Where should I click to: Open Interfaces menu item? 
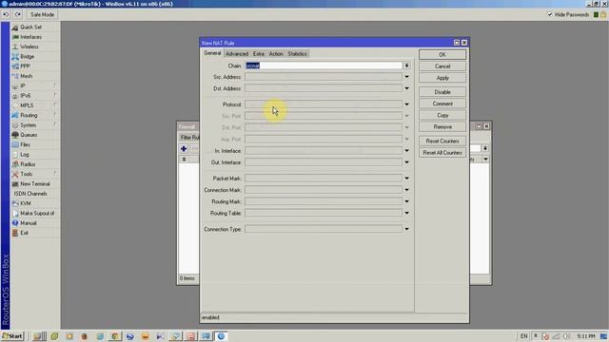tap(31, 37)
